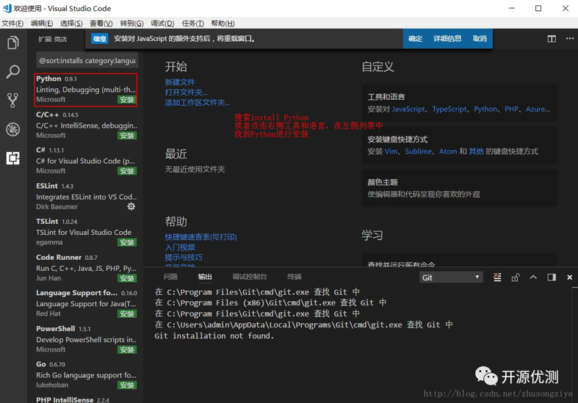The image size is (578, 403).
Task: Install the Python extension via green button
Action: (x=127, y=100)
